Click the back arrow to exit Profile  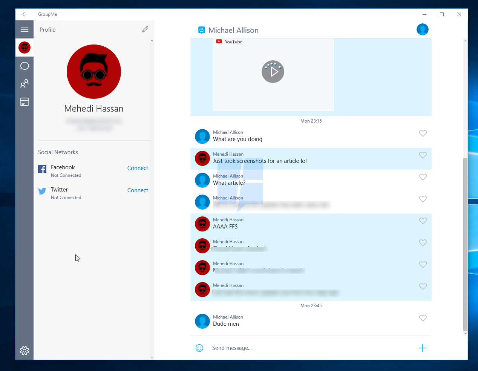point(24,14)
